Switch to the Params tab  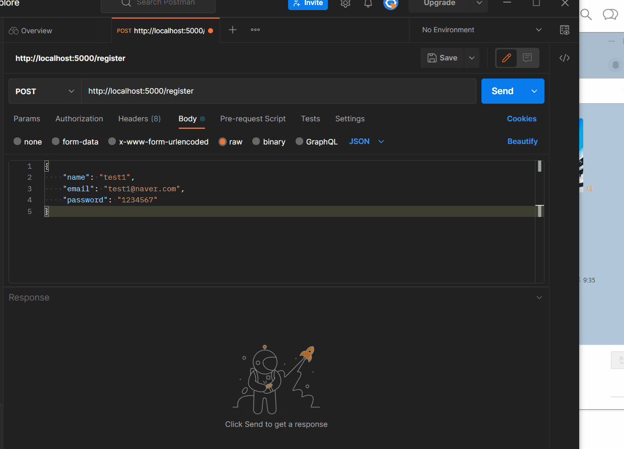point(27,119)
